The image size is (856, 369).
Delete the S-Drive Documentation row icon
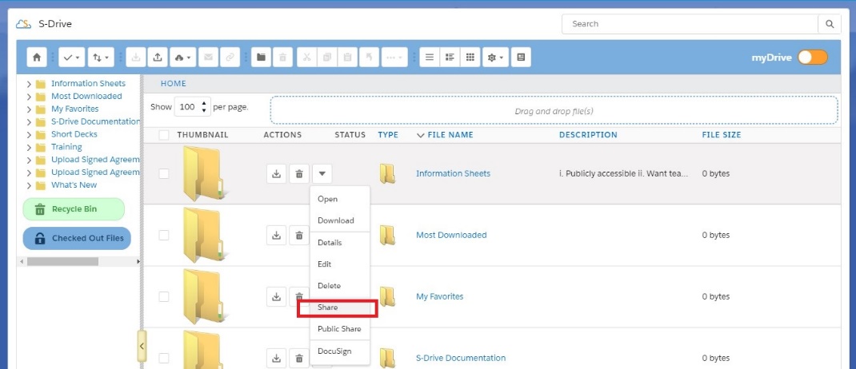(x=299, y=358)
